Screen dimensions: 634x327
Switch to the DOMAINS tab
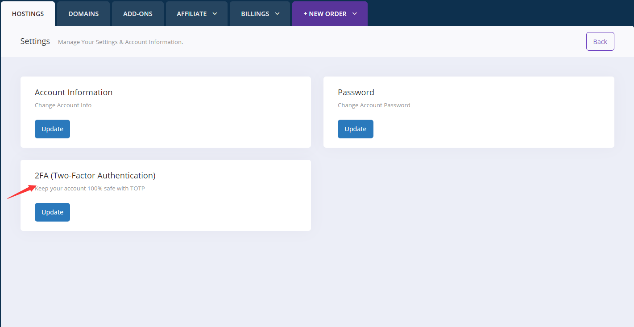83,14
